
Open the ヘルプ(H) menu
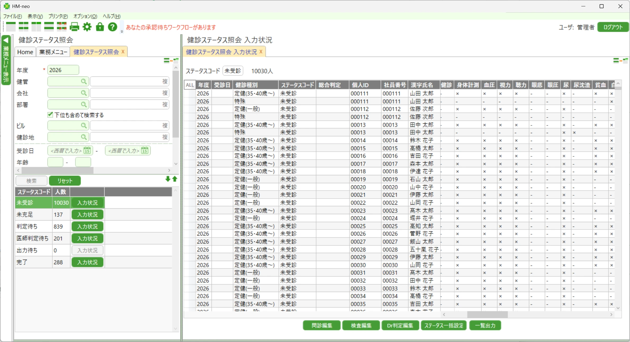(111, 16)
